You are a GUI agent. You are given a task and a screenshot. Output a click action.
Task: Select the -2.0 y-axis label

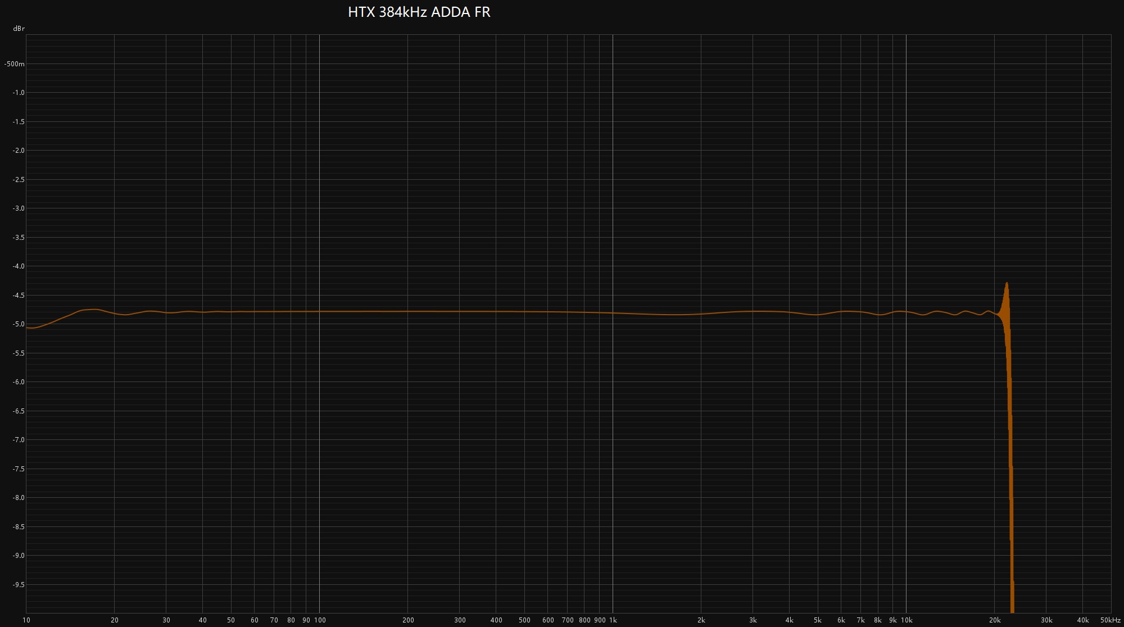[x=19, y=151]
